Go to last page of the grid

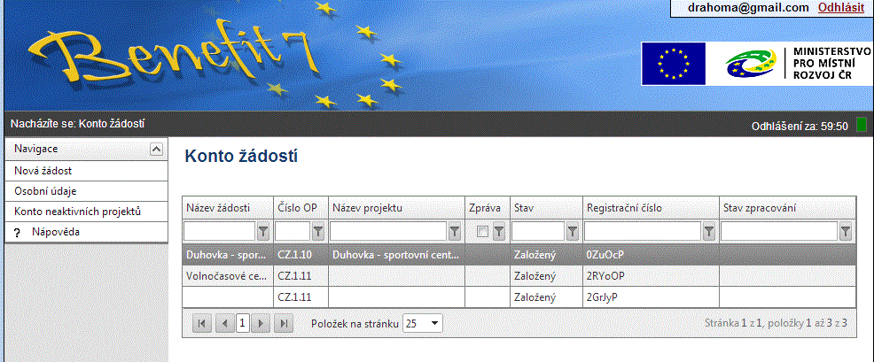pyautogui.click(x=284, y=323)
